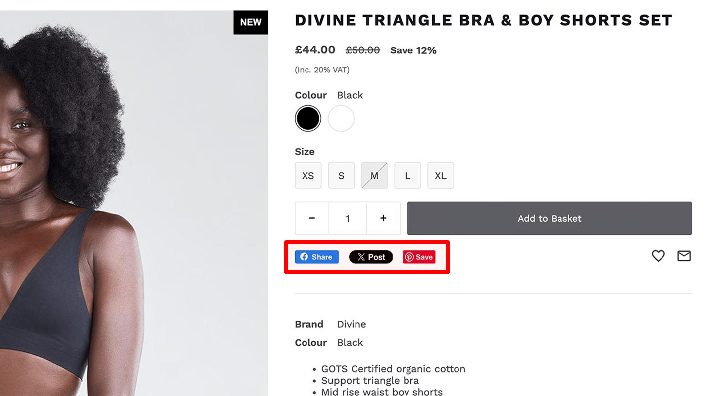
Task: Select size S for the bra set
Action: [x=341, y=175]
